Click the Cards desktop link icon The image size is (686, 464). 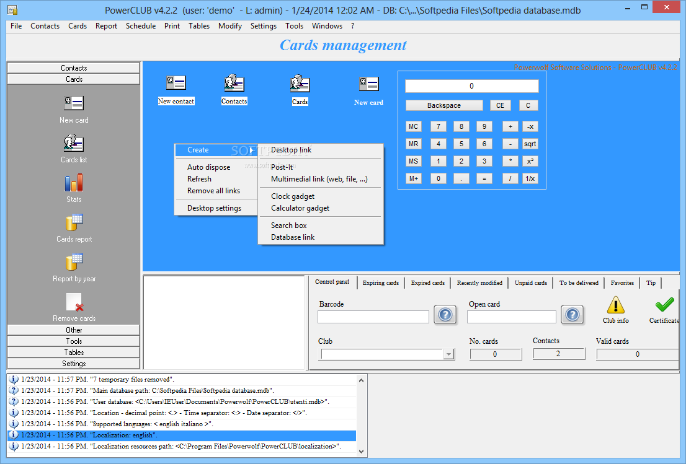pyautogui.click(x=300, y=84)
